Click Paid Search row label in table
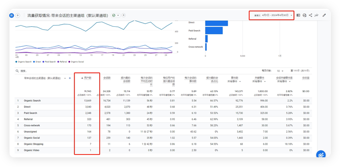 [30, 113]
